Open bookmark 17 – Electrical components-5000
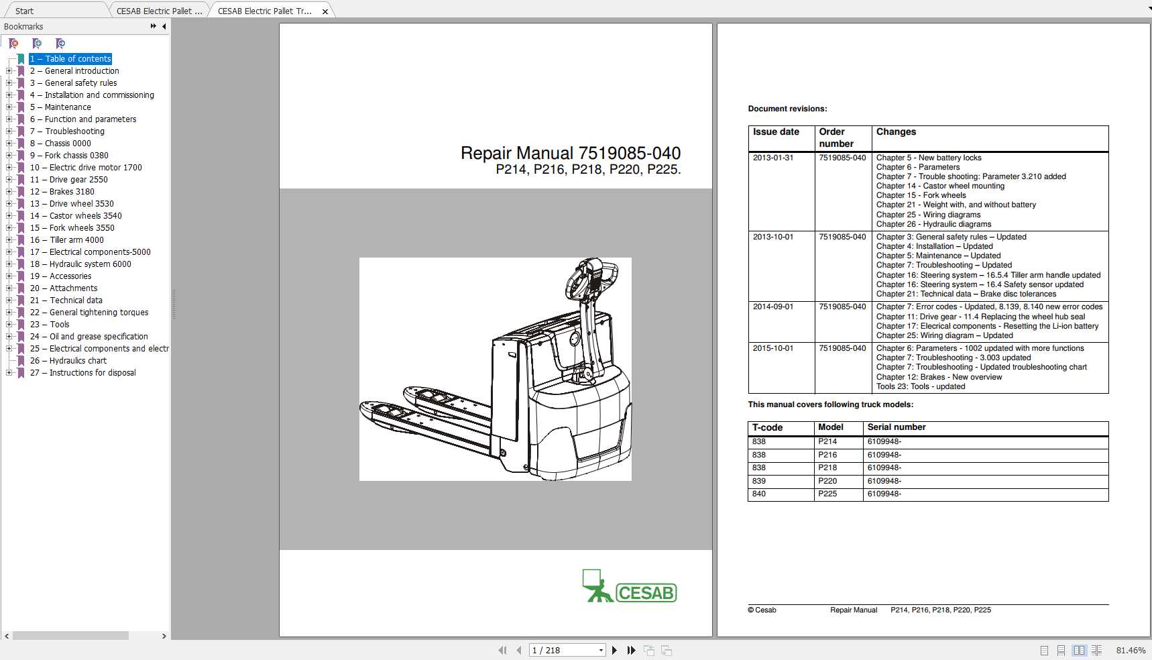This screenshot has height=660, width=1152. point(91,252)
